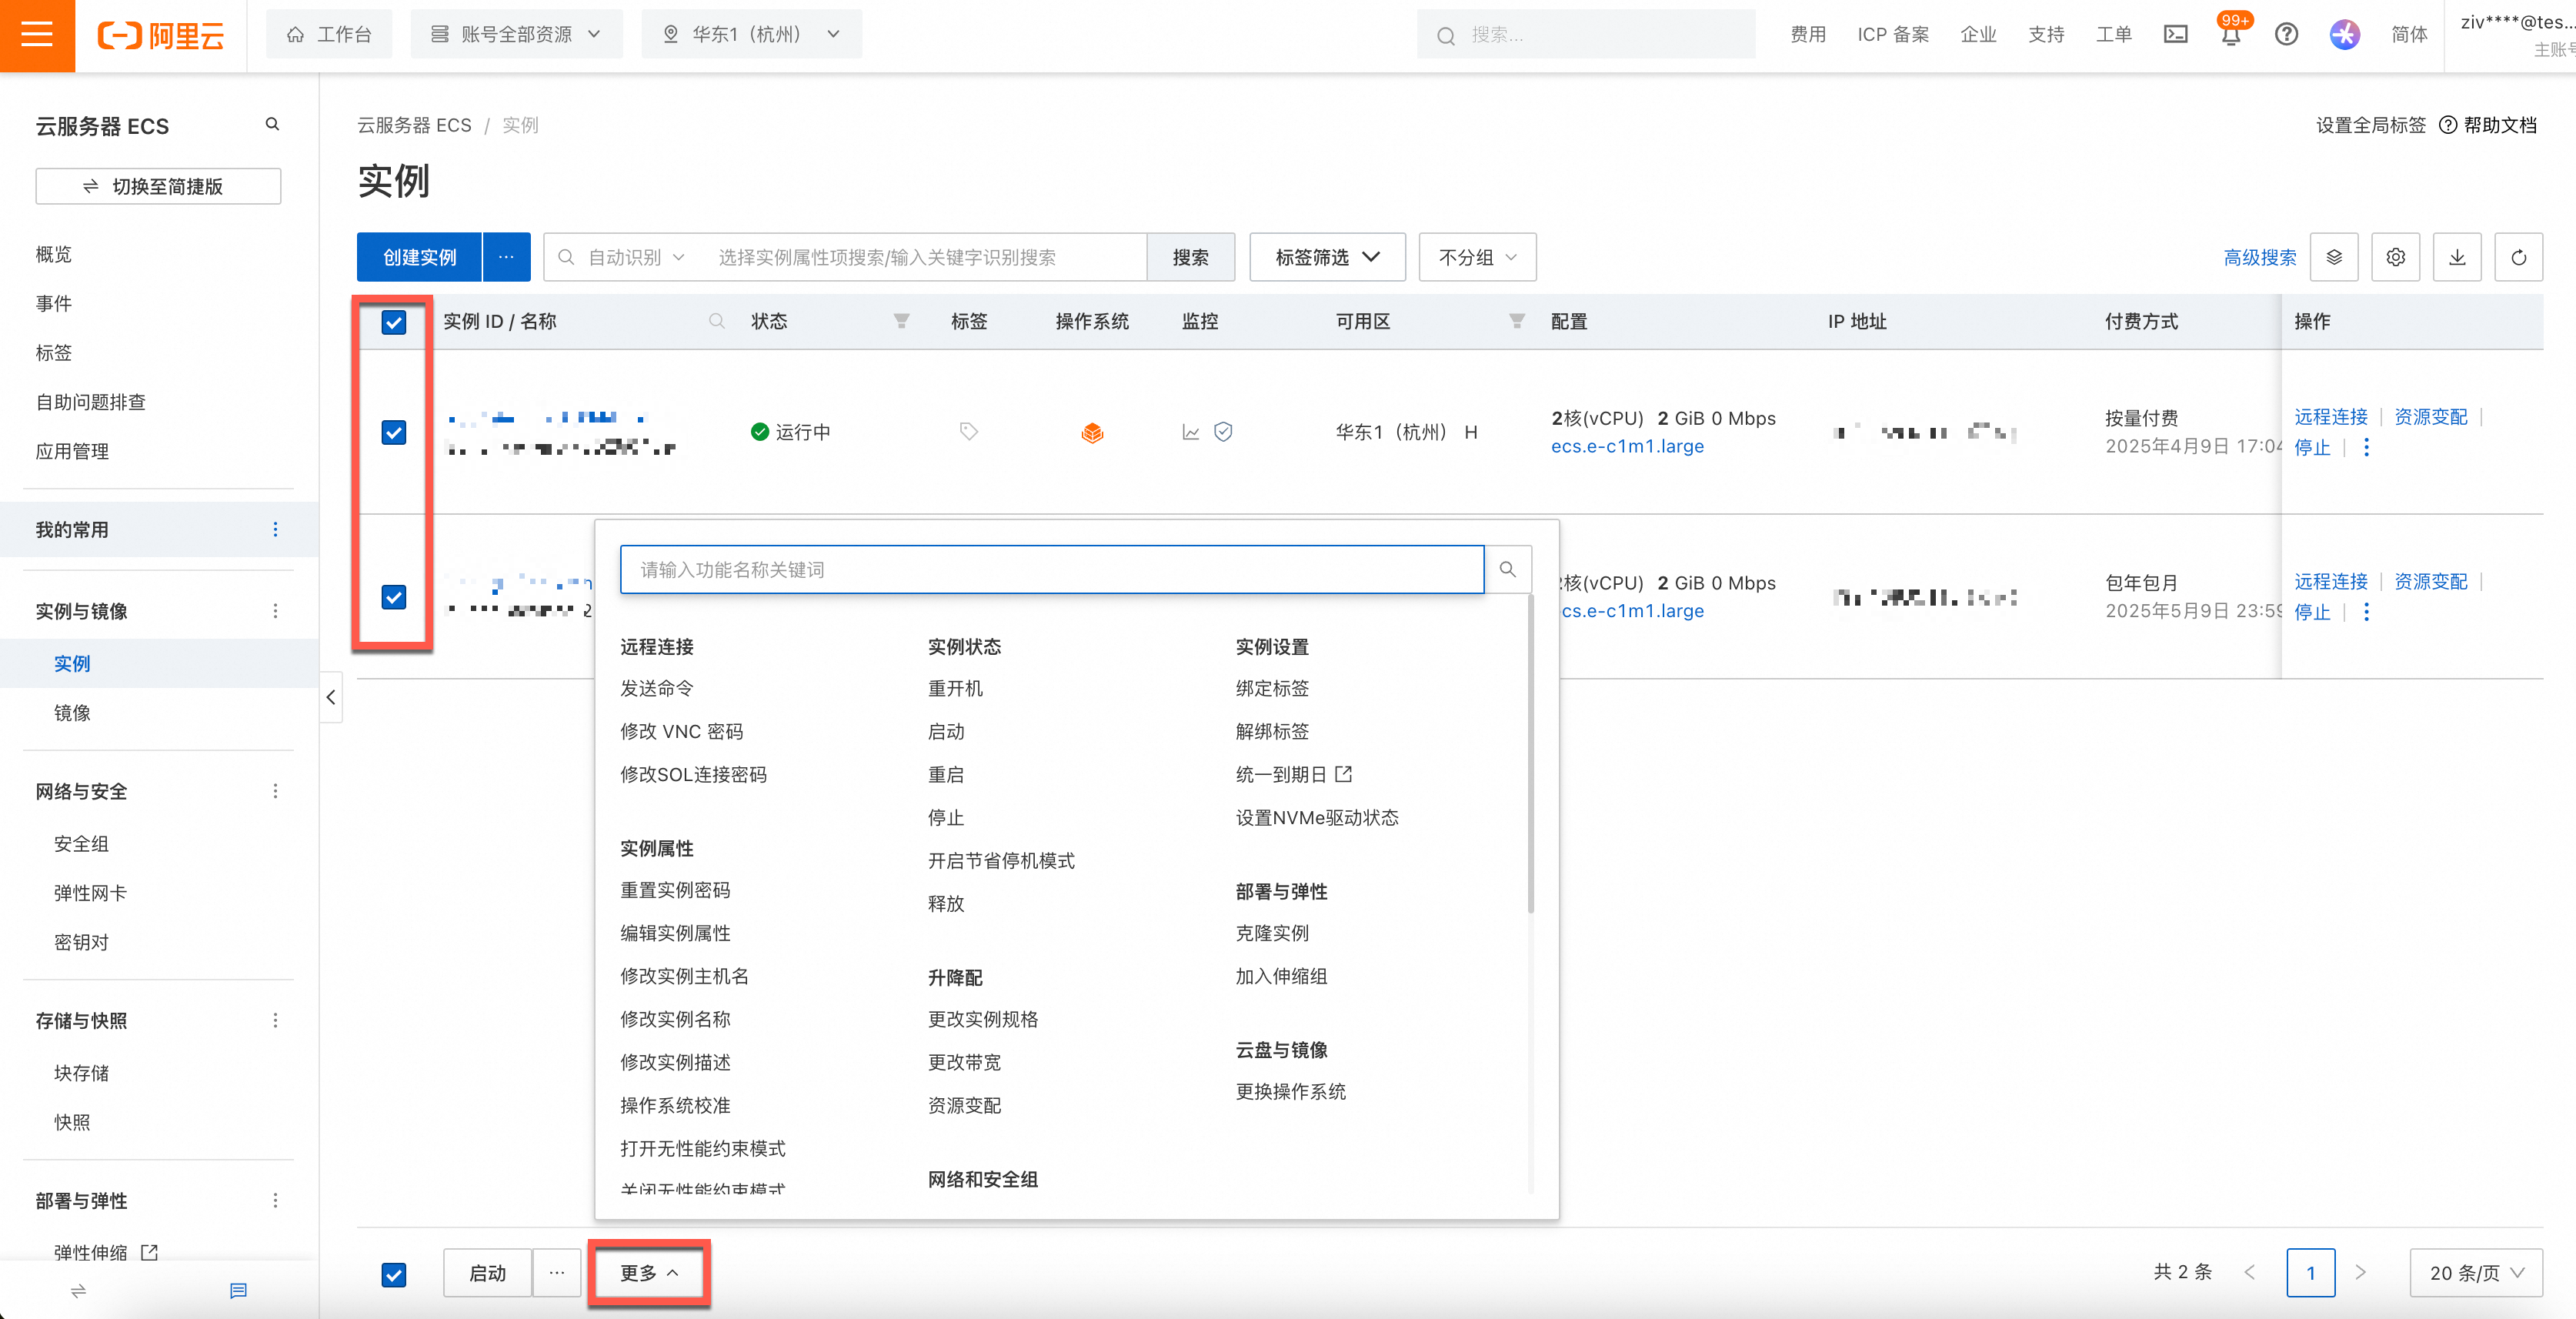Refresh the instance list
Image resolution: width=2576 pixels, height=1319 pixels.
[x=2518, y=258]
